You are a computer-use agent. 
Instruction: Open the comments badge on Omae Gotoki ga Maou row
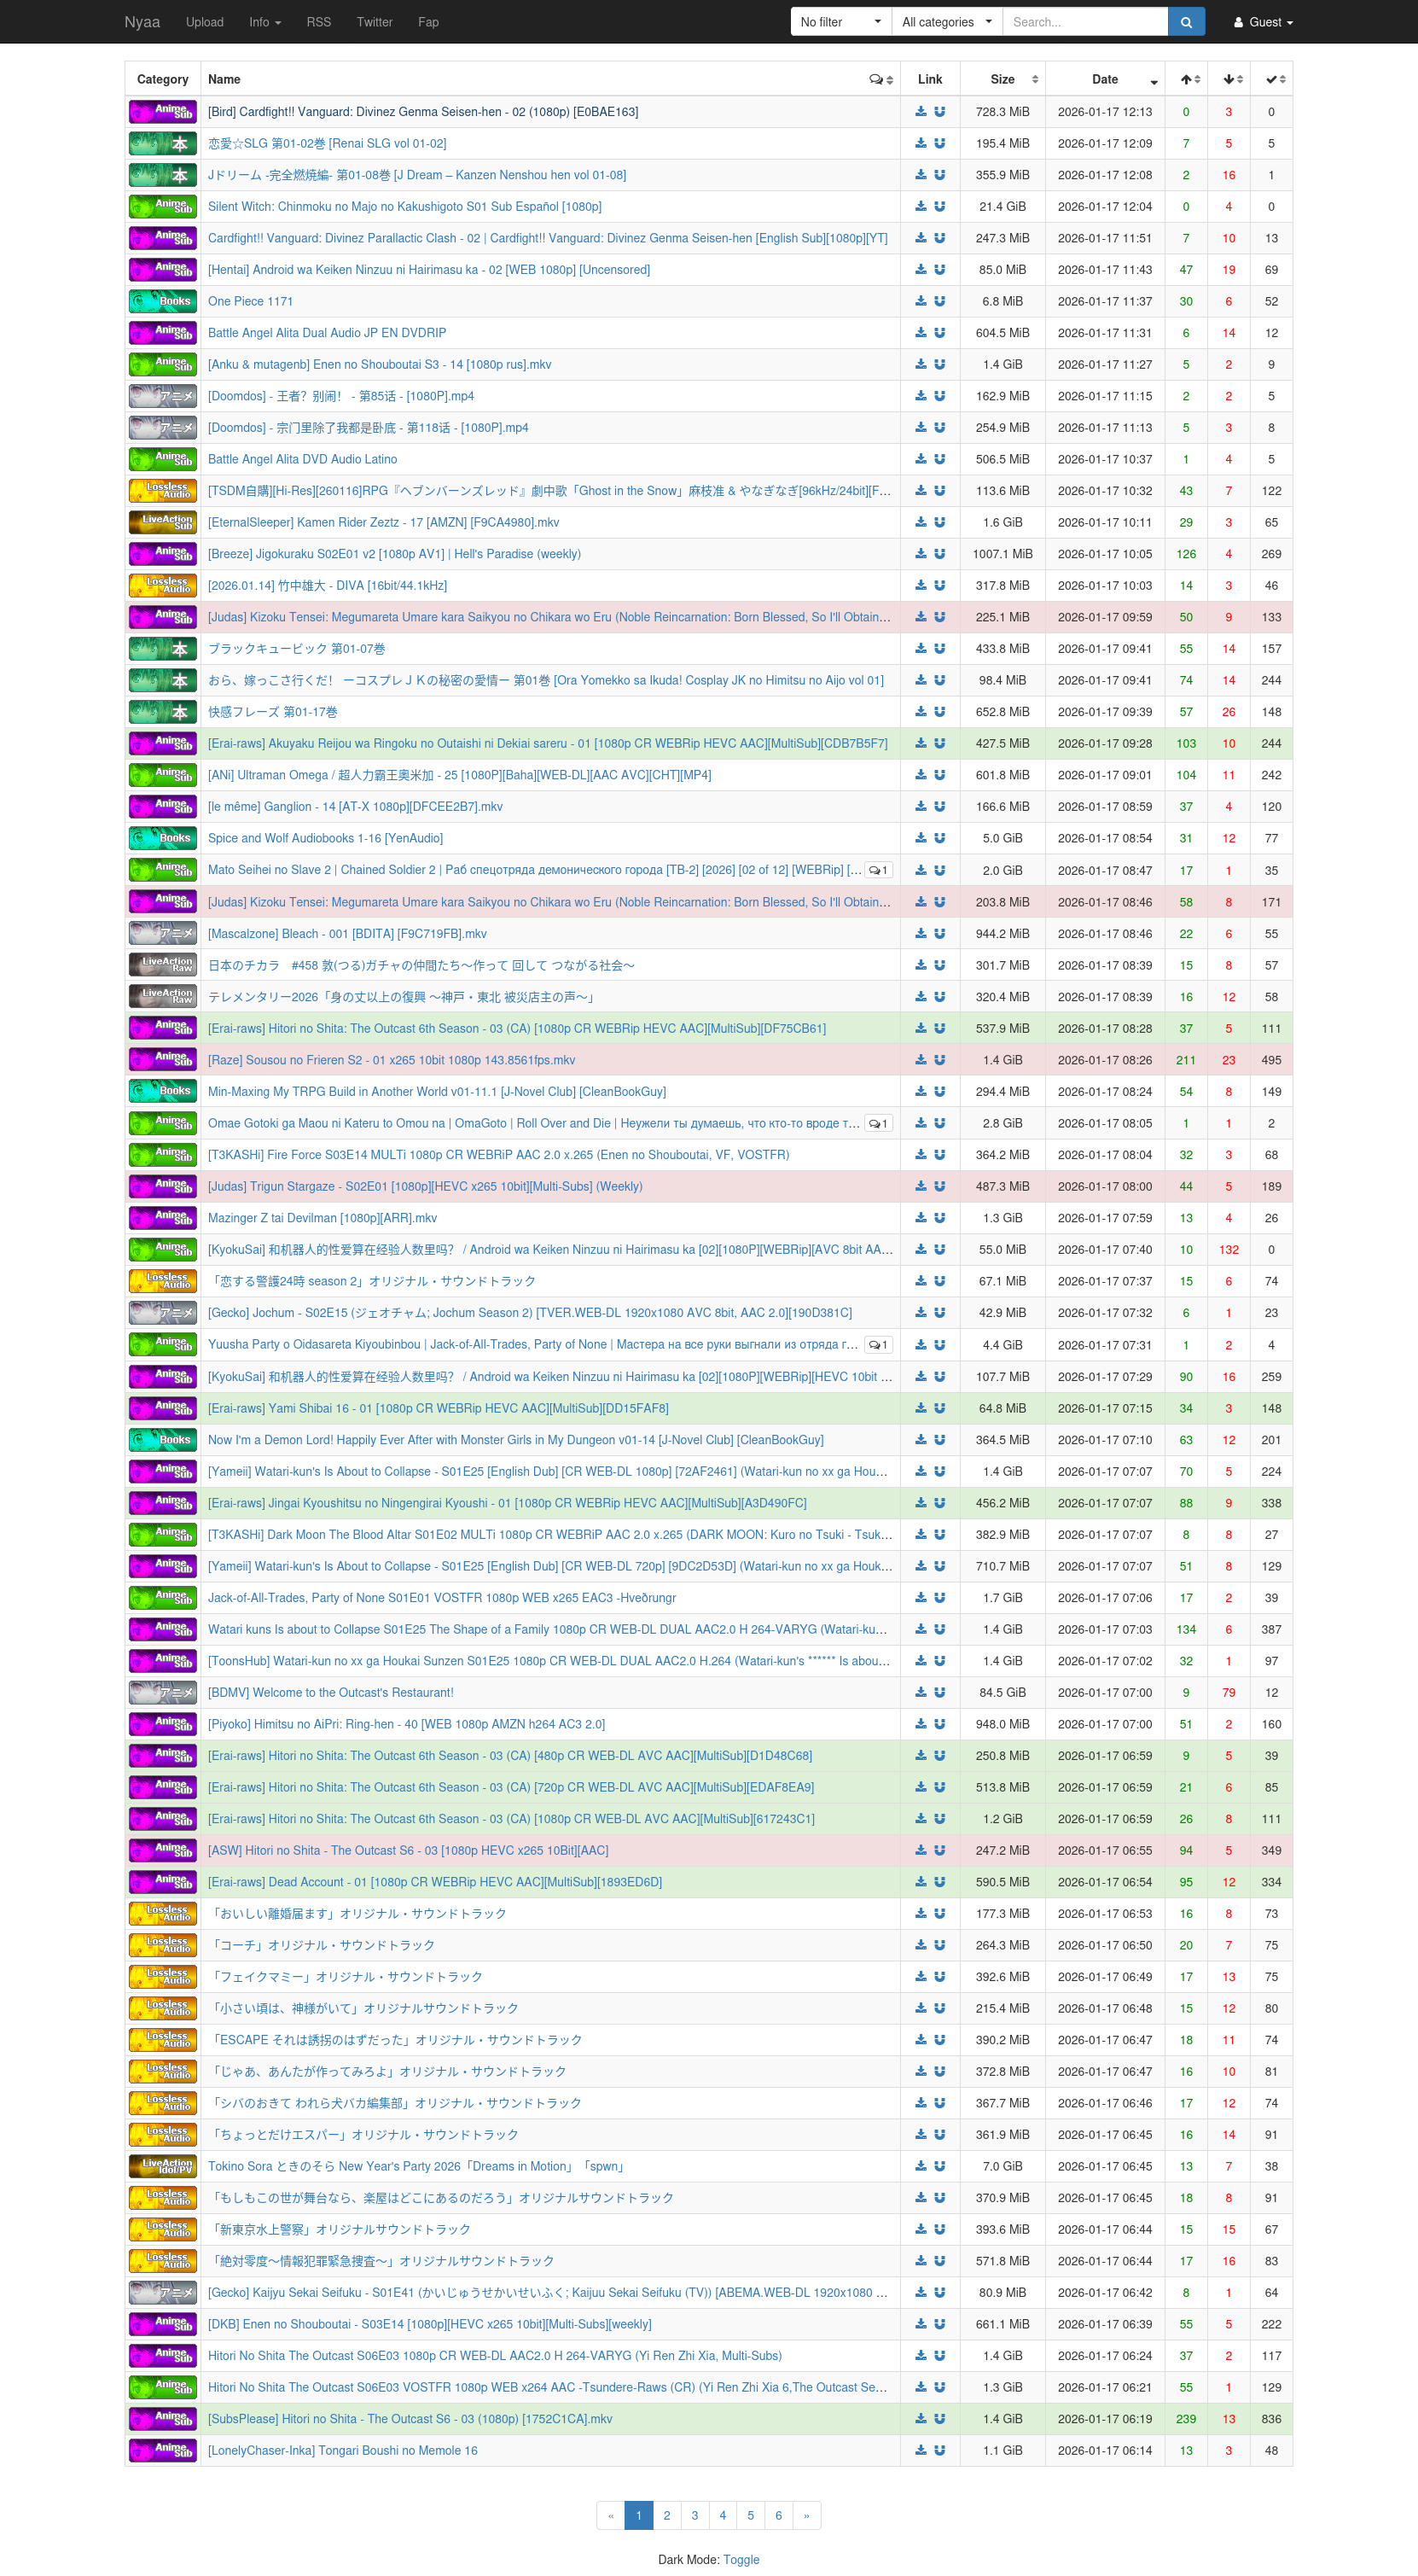point(879,1123)
